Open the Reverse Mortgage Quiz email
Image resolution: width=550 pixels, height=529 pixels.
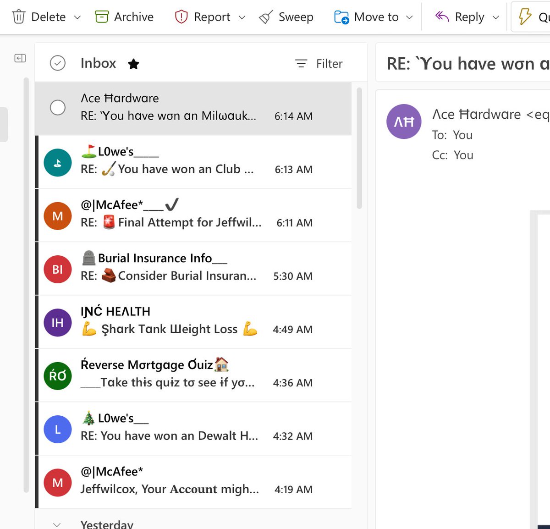pos(193,375)
